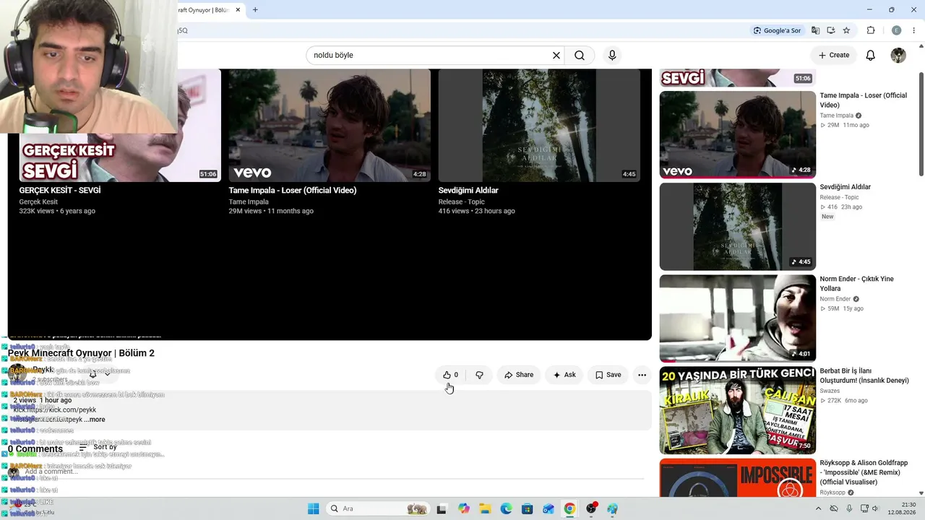Click the taskbar 'Ara' search box
Viewport: 925px width, 520px height.
coord(378,508)
